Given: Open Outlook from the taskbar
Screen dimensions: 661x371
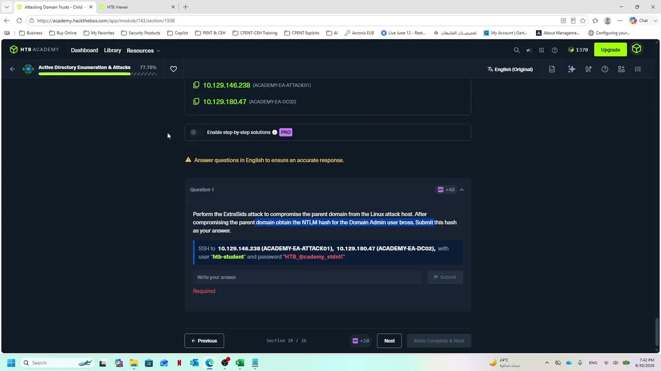Looking at the screenshot, I should pos(194,363).
